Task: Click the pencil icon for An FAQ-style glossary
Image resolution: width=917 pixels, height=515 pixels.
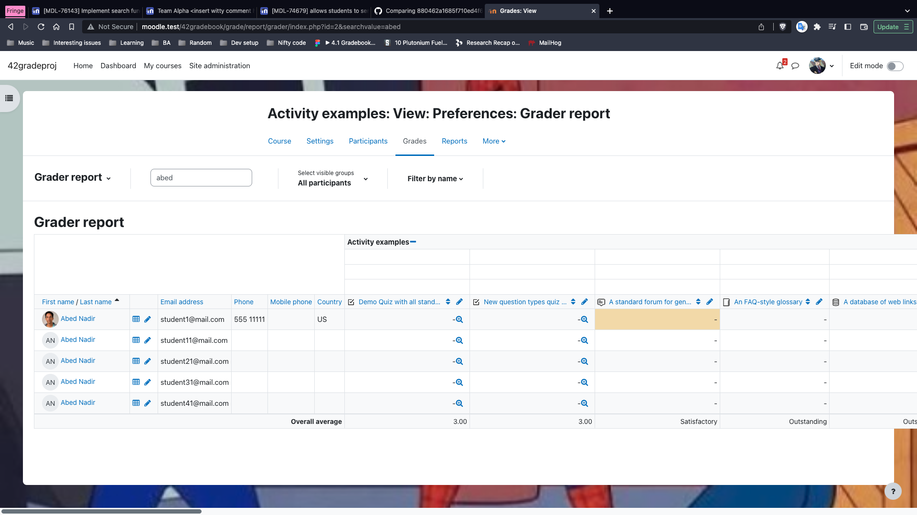Action: pyautogui.click(x=819, y=302)
